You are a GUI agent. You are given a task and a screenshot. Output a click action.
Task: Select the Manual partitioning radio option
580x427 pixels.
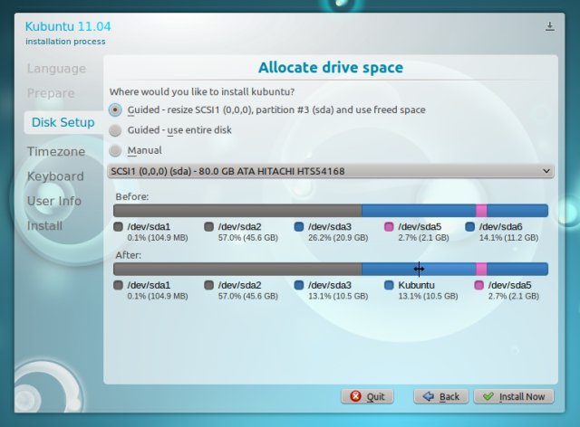point(115,150)
